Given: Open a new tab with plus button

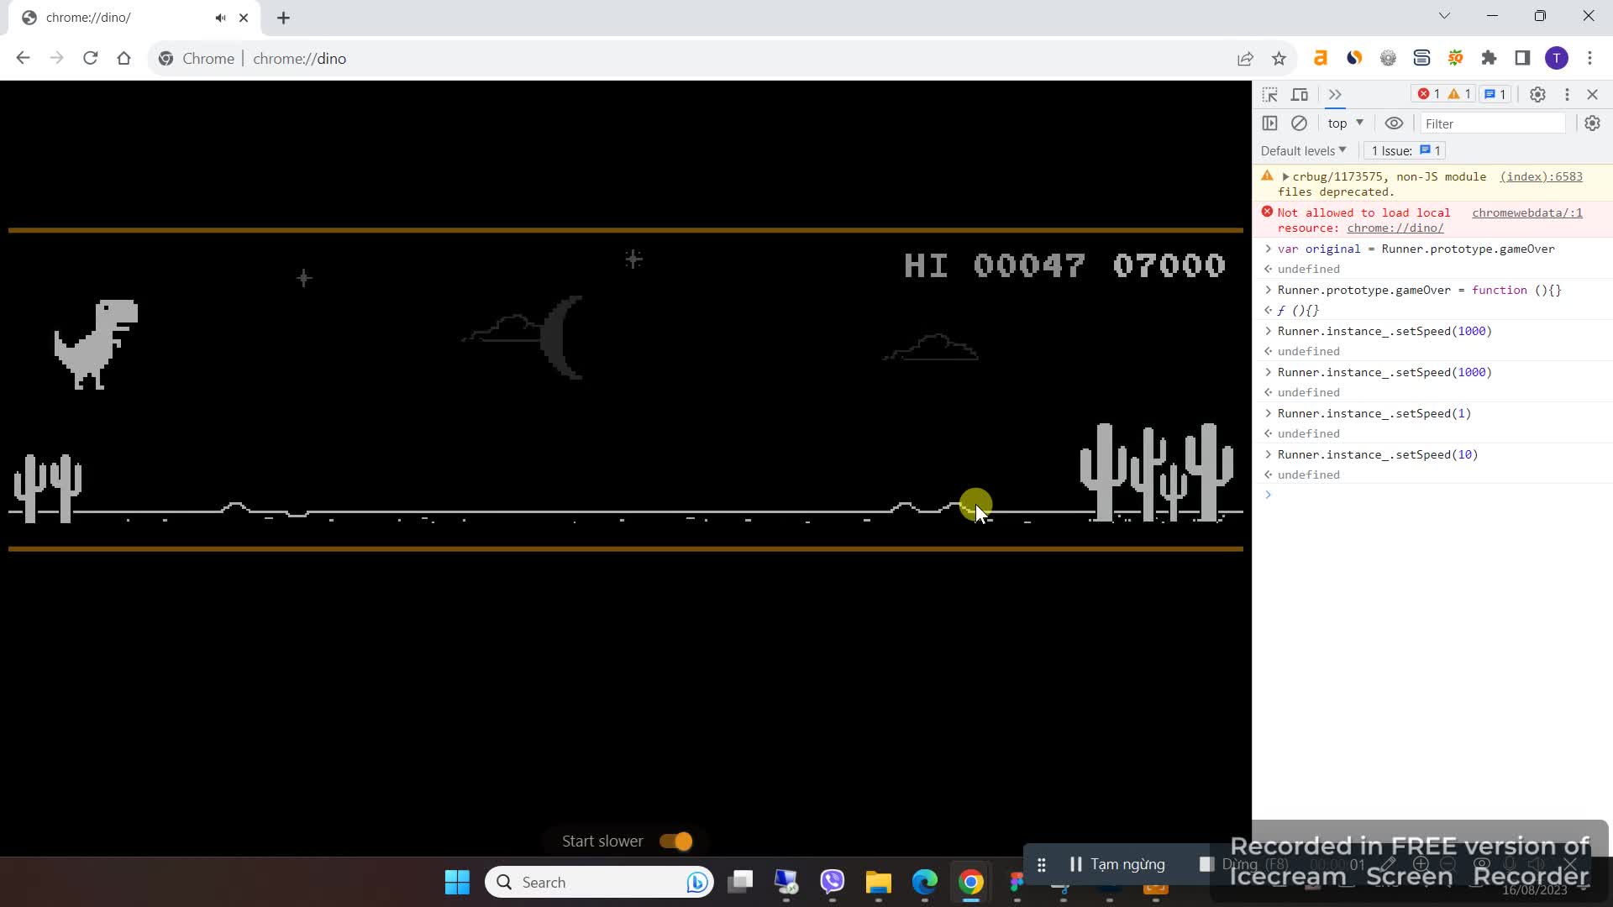Looking at the screenshot, I should pyautogui.click(x=283, y=18).
